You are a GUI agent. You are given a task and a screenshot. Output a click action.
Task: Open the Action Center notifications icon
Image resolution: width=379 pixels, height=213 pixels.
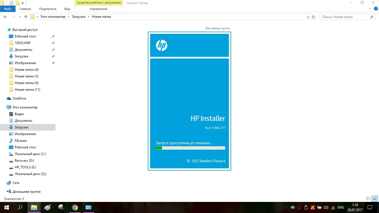pyautogui.click(x=370, y=207)
